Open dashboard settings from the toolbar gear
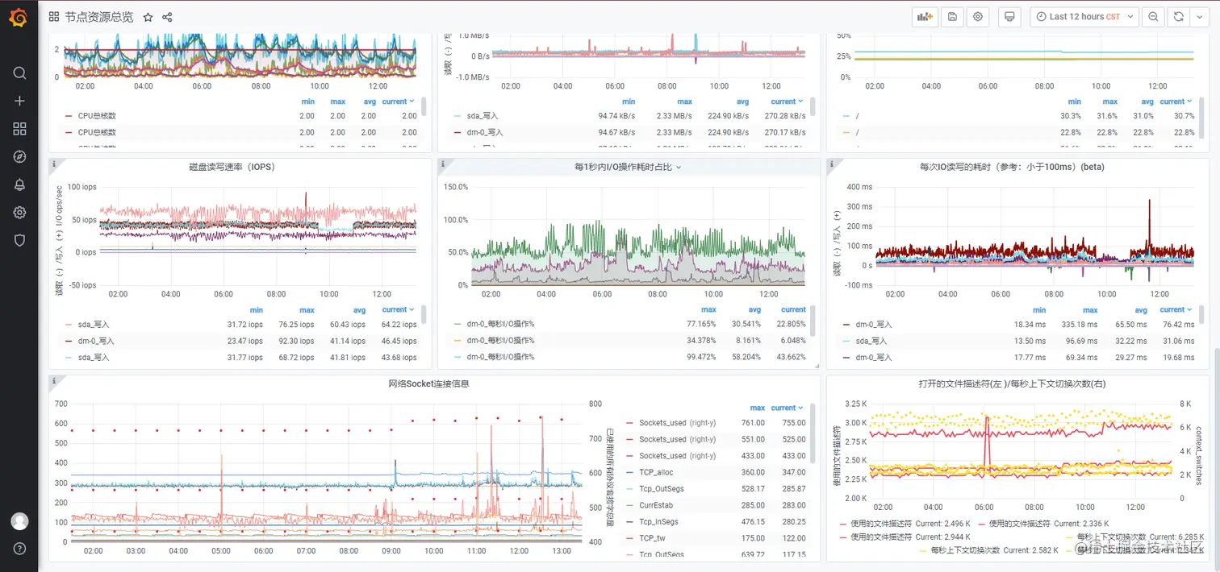Image resolution: width=1220 pixels, height=572 pixels. click(978, 17)
